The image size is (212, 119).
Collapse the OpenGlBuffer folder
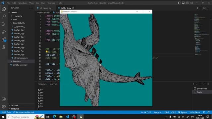(19, 23)
